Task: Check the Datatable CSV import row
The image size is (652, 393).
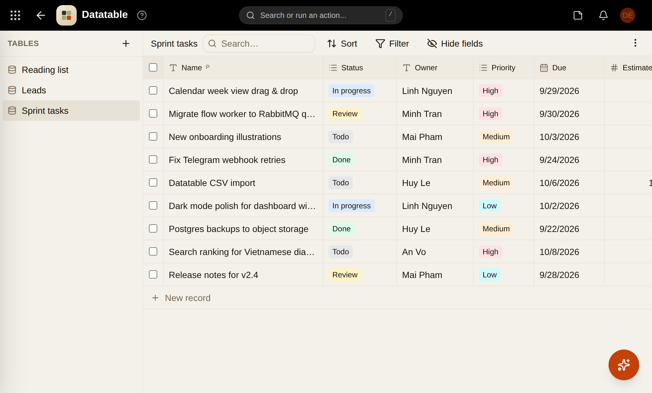Action: pos(153,182)
